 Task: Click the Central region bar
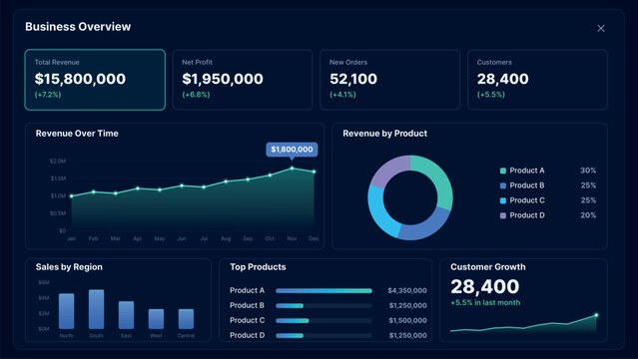pos(186,319)
